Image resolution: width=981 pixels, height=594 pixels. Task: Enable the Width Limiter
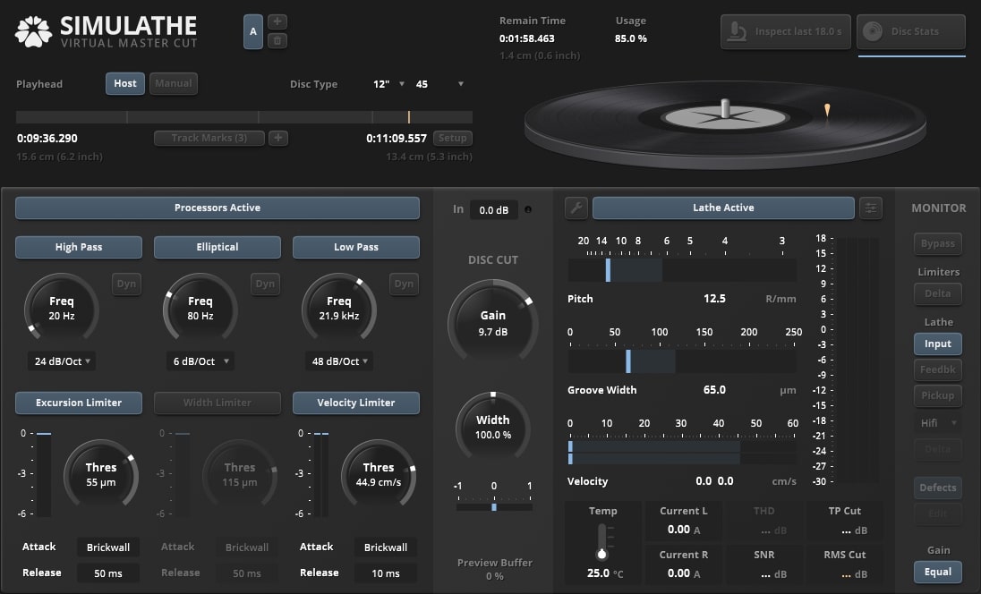[x=217, y=403]
